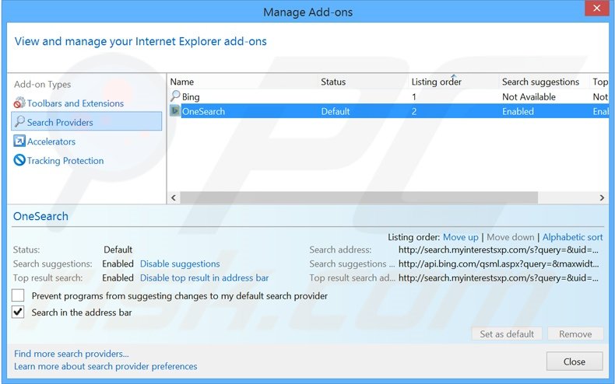Select the OneSearch search provider row
This screenshot has height=384, width=615.
click(x=388, y=111)
